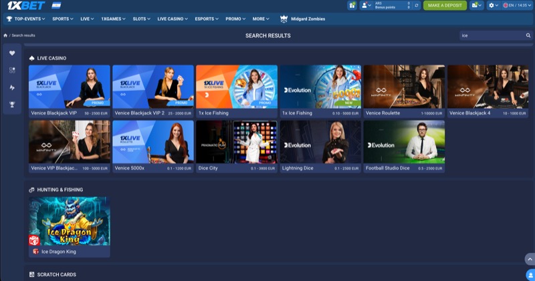Image resolution: width=535 pixels, height=281 pixels.
Task: Expand the SPORTS menu
Action: click(x=63, y=19)
